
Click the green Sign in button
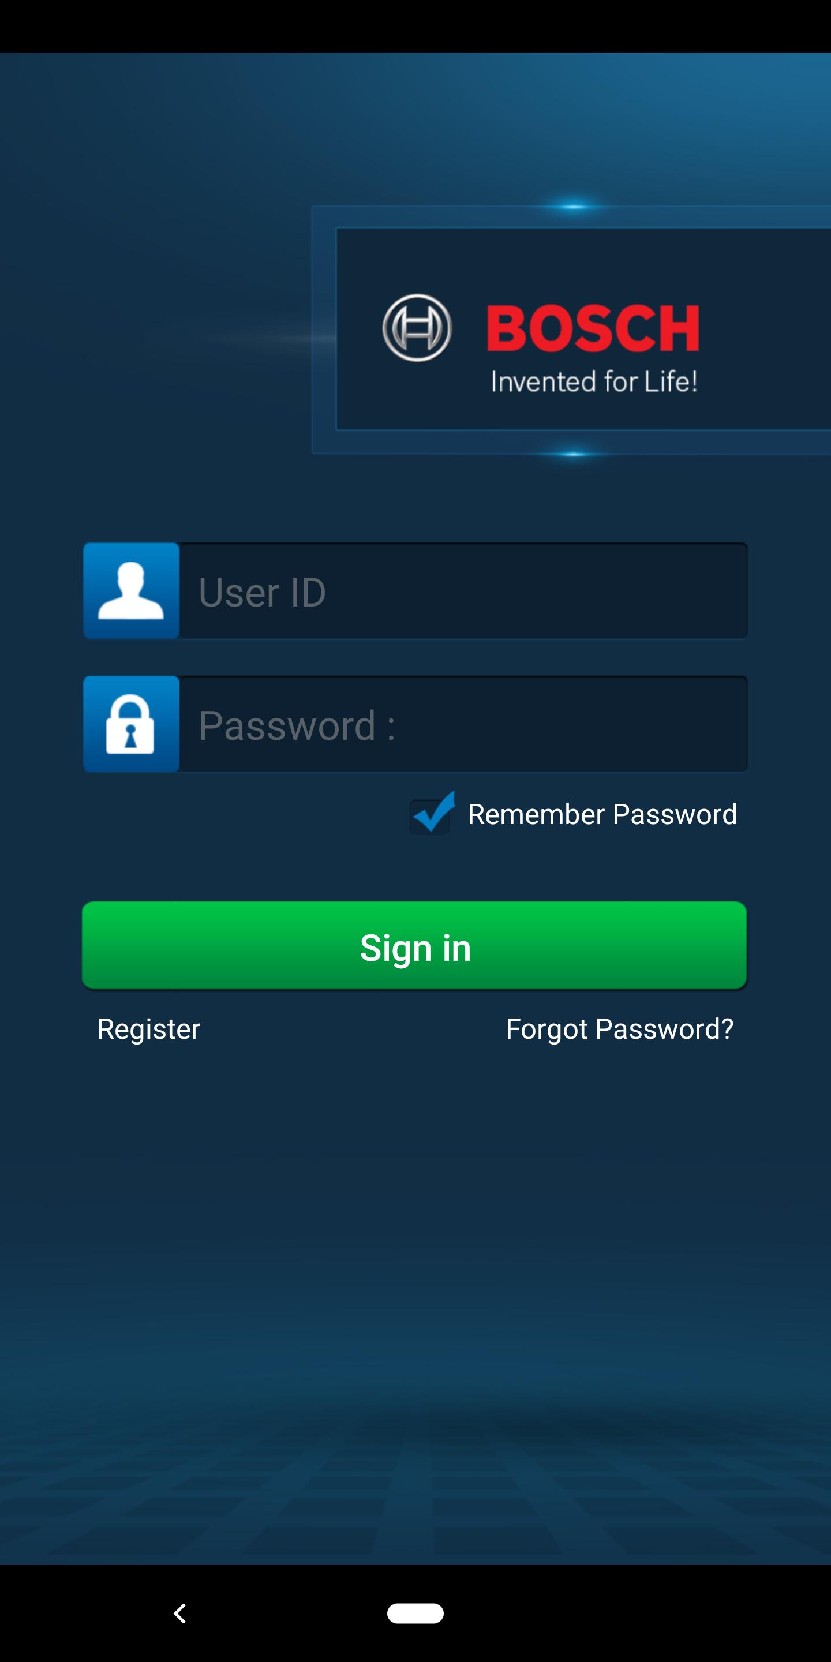pyautogui.click(x=414, y=946)
